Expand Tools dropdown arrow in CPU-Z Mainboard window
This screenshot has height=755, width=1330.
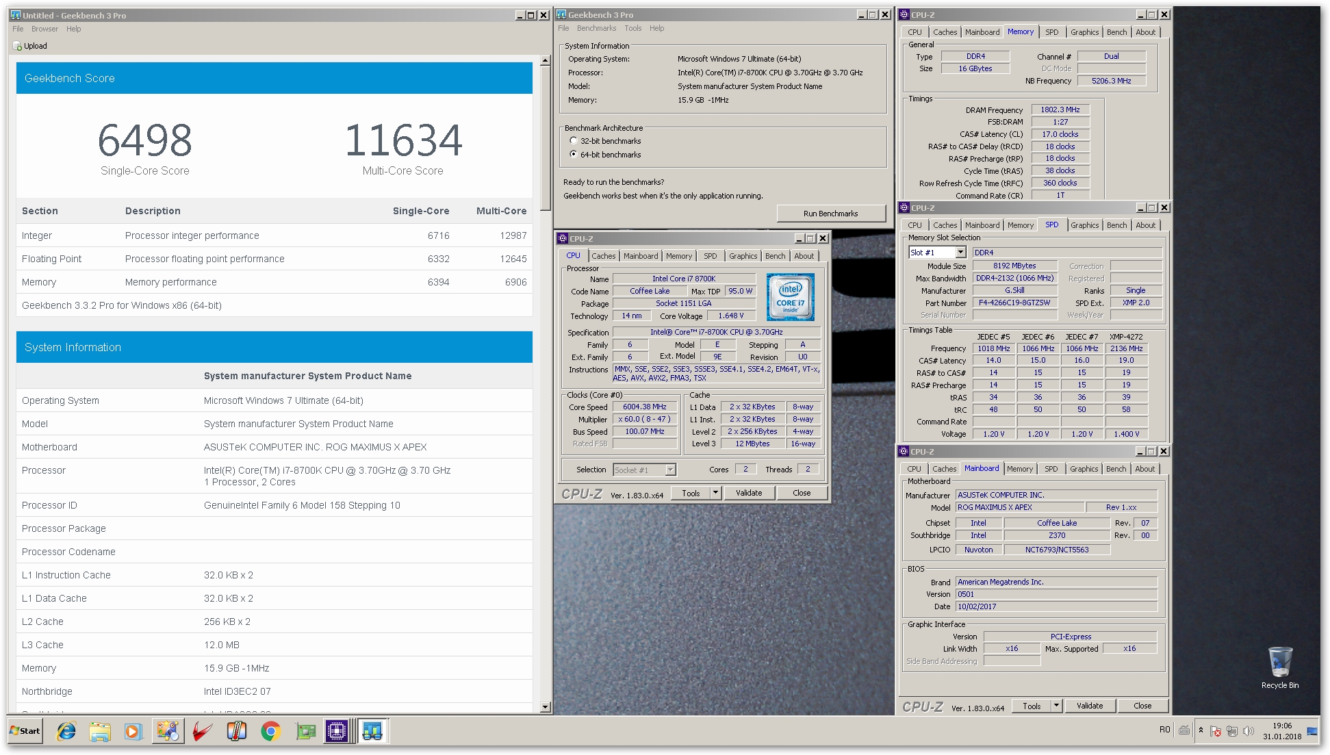(1056, 706)
